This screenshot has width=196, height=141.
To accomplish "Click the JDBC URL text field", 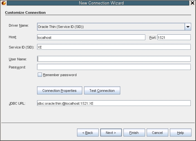I will click(114, 103).
